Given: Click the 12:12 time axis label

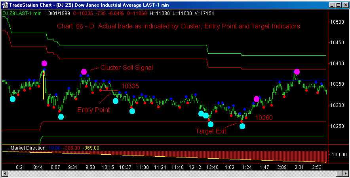Looking at the screenshot, I should 195,167.
